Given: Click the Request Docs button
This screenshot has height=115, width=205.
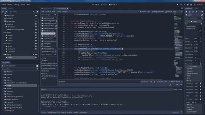Looking at the screenshot, I should point(158,11).
